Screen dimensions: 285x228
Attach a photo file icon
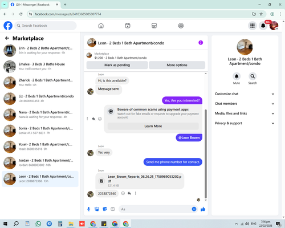97,209
